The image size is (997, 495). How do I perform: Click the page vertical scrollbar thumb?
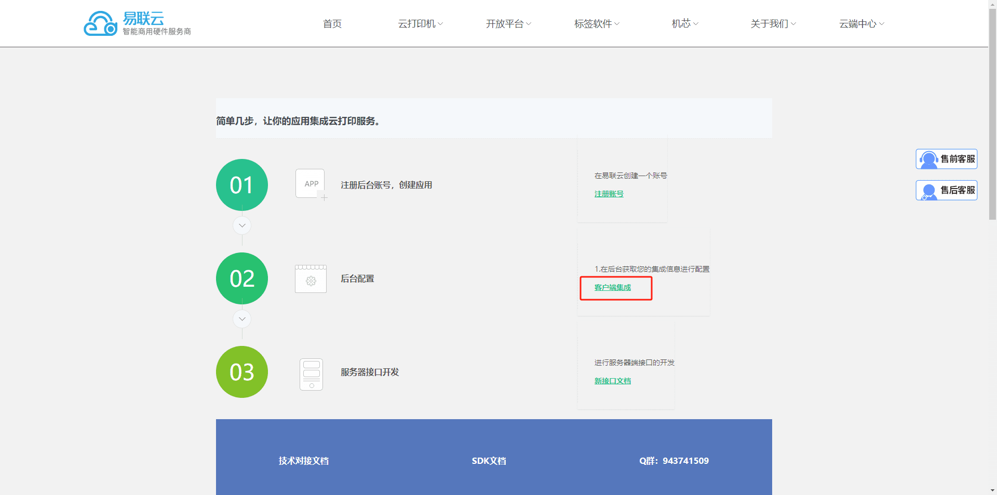[x=992, y=114]
